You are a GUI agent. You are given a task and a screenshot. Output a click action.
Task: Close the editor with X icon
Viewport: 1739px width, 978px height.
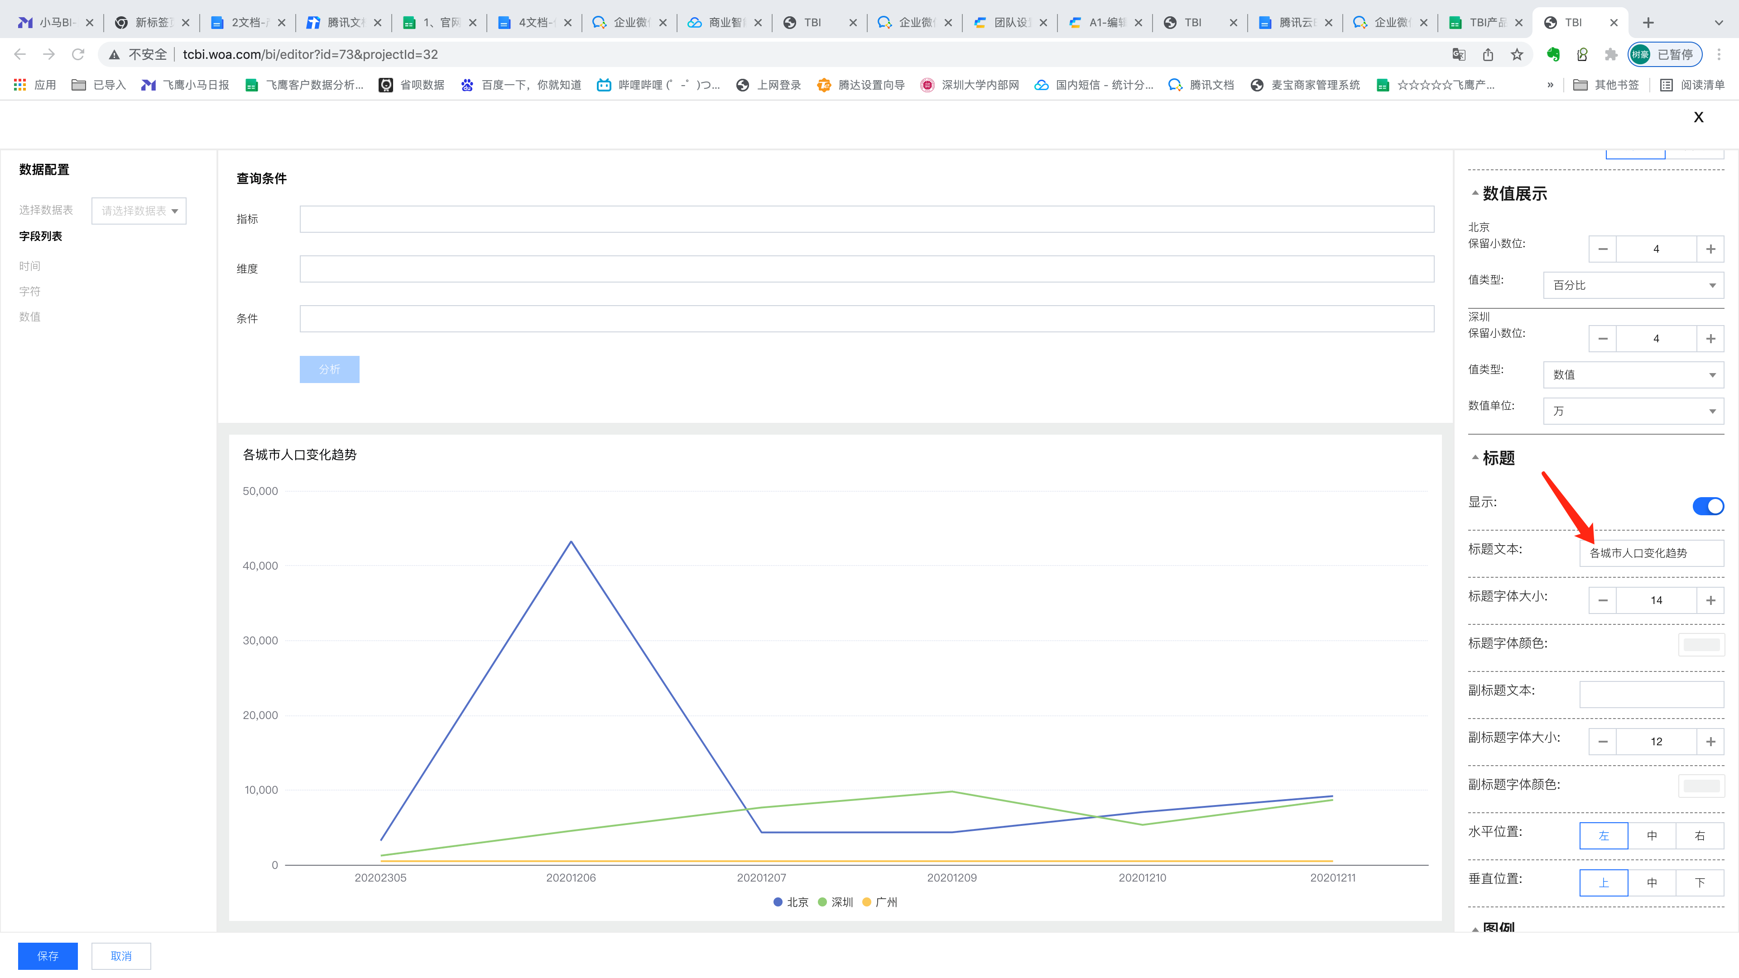click(1699, 117)
